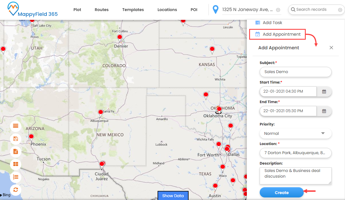345x200 pixels.
Task: Select the Add Task option
Action: 272,23
